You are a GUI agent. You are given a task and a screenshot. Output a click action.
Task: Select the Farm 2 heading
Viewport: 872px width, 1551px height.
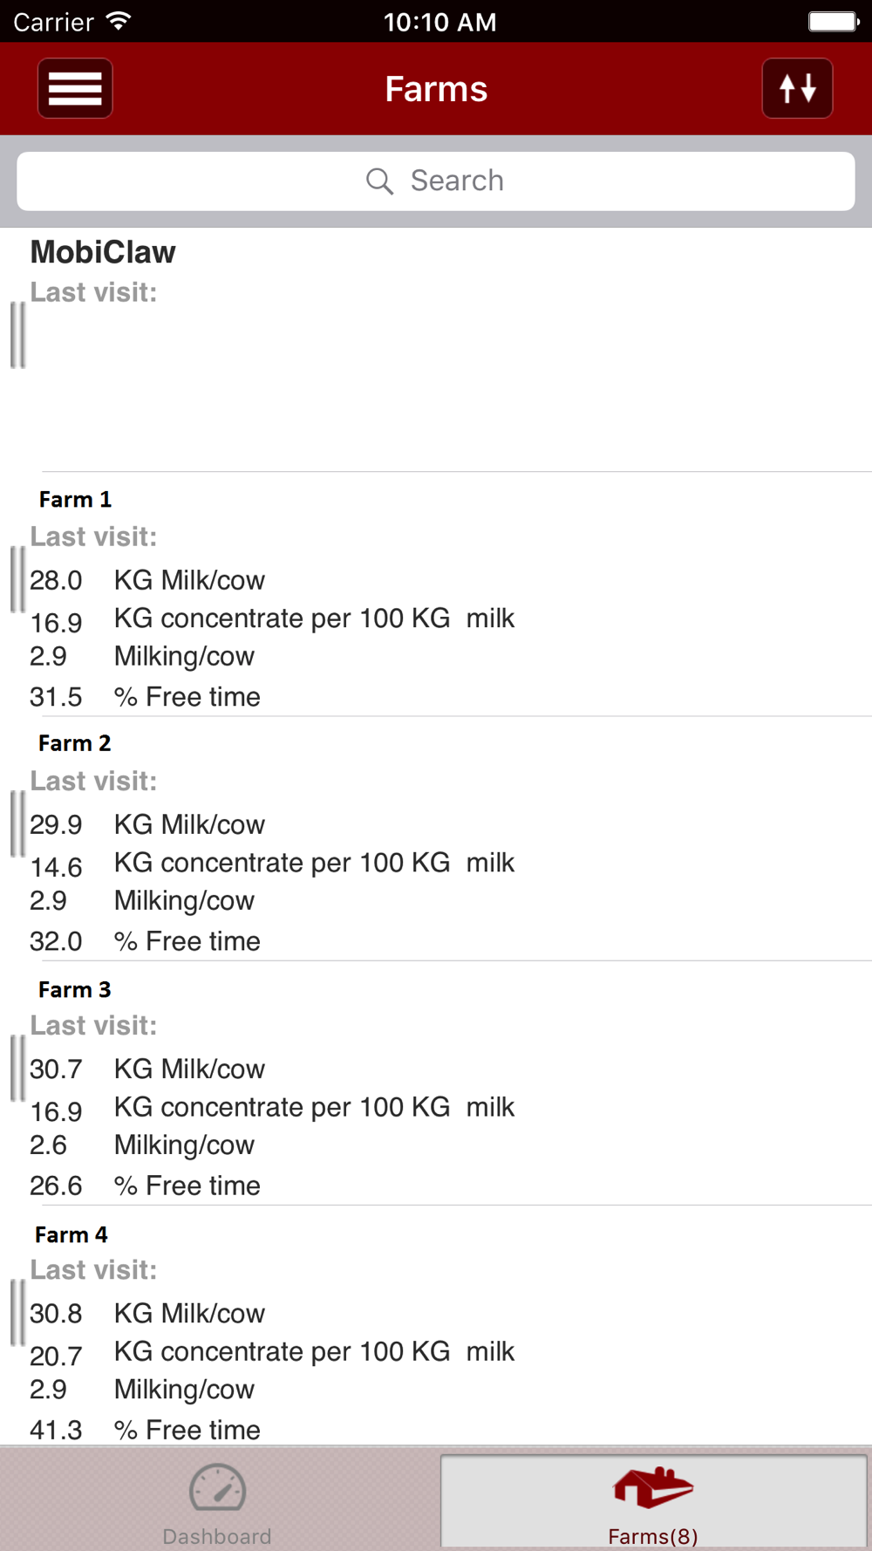[75, 743]
